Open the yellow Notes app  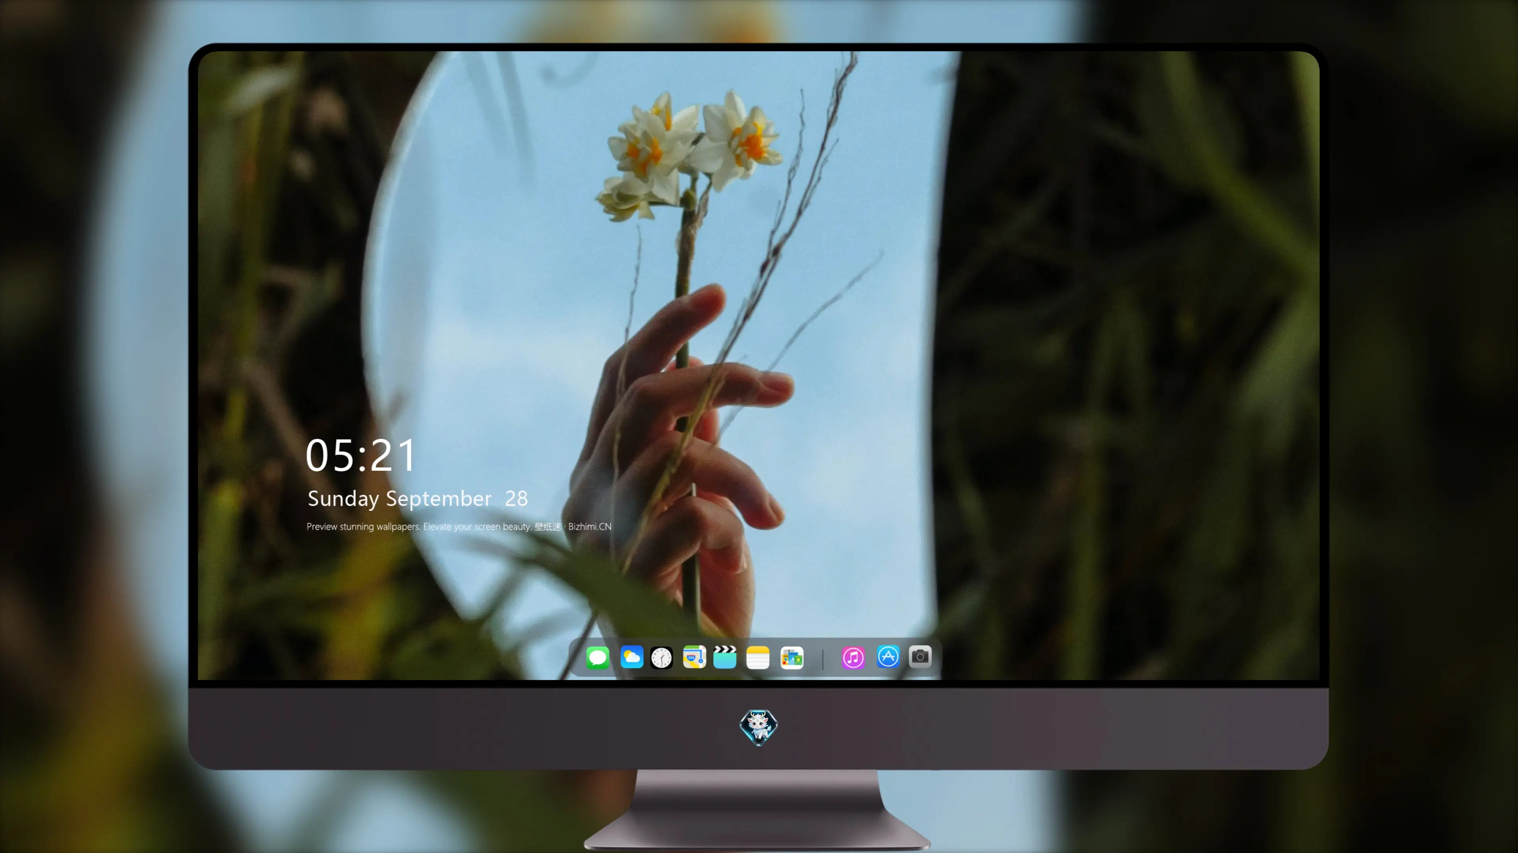pos(758,657)
